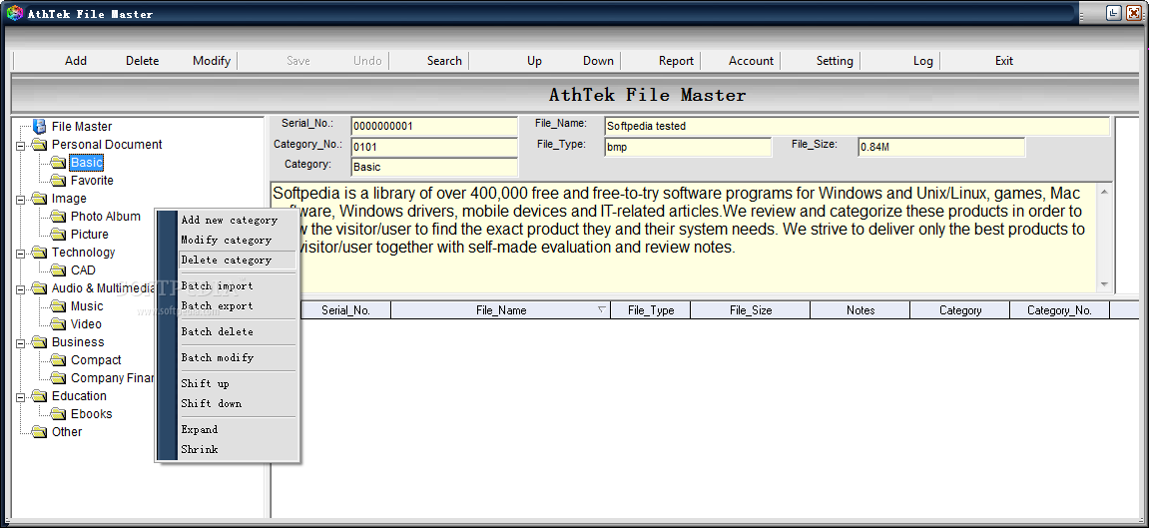The width and height of the screenshot is (1149, 528).
Task: Collapse the Education tree node
Action: [21, 396]
